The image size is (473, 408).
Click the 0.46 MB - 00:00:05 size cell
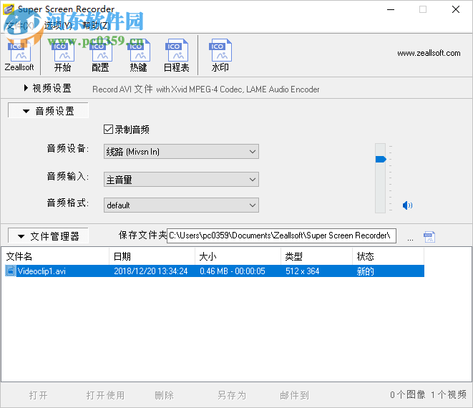pyautogui.click(x=233, y=271)
